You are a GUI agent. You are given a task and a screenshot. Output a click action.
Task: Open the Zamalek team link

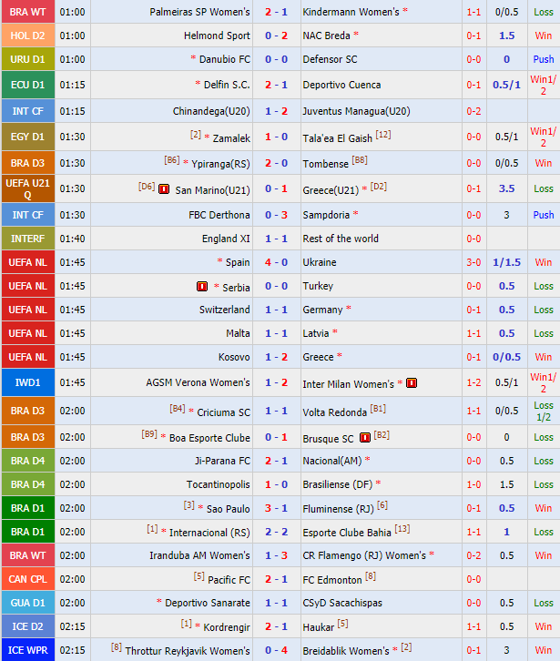(x=231, y=138)
